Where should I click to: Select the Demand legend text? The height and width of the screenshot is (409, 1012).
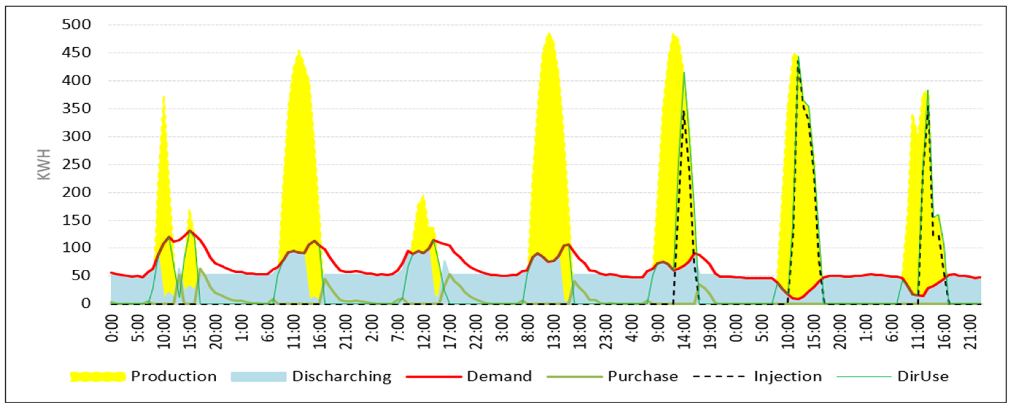[x=499, y=376]
